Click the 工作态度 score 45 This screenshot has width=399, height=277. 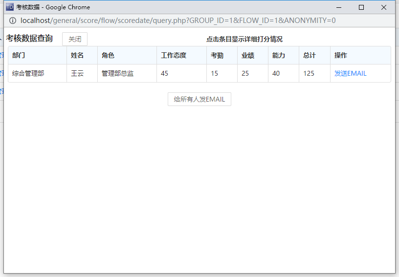coord(164,73)
